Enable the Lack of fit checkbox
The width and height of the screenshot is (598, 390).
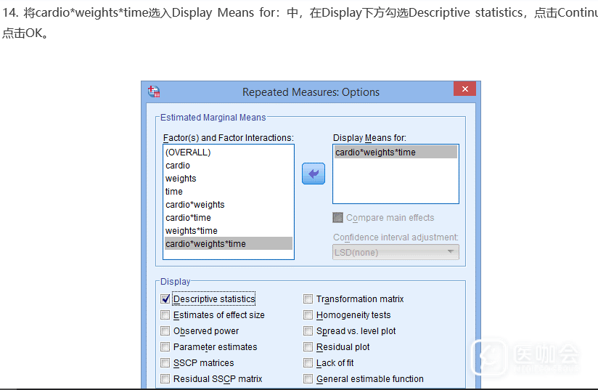coord(308,363)
